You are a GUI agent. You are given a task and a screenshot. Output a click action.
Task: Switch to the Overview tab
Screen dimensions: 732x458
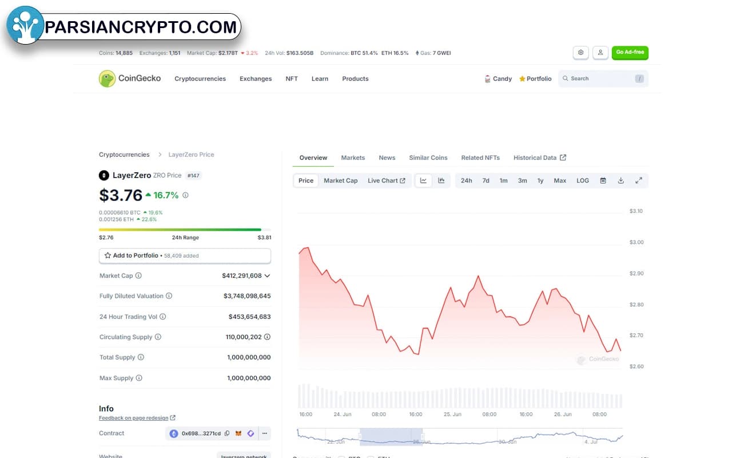coord(313,157)
